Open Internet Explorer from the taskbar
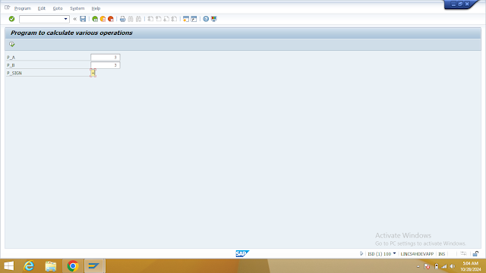Viewport: 486px width, 273px height. point(29,266)
